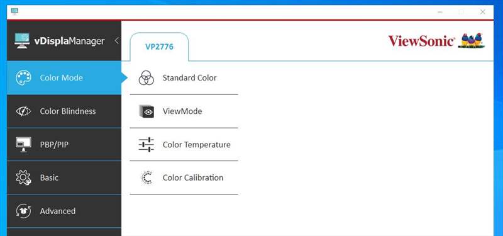The width and height of the screenshot is (503, 236).
Task: Switch to the VP2776 monitor tab
Action: pos(160,47)
